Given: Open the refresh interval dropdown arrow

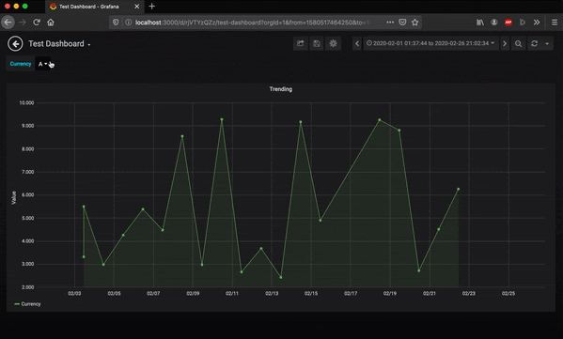Looking at the screenshot, I should (547, 43).
